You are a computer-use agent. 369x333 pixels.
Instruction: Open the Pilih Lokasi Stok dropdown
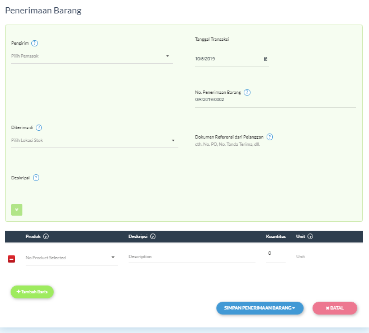coord(94,140)
